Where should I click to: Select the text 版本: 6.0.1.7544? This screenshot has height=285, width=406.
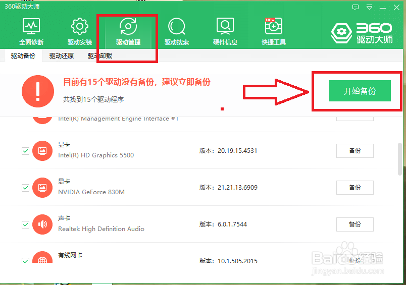coord(223,224)
